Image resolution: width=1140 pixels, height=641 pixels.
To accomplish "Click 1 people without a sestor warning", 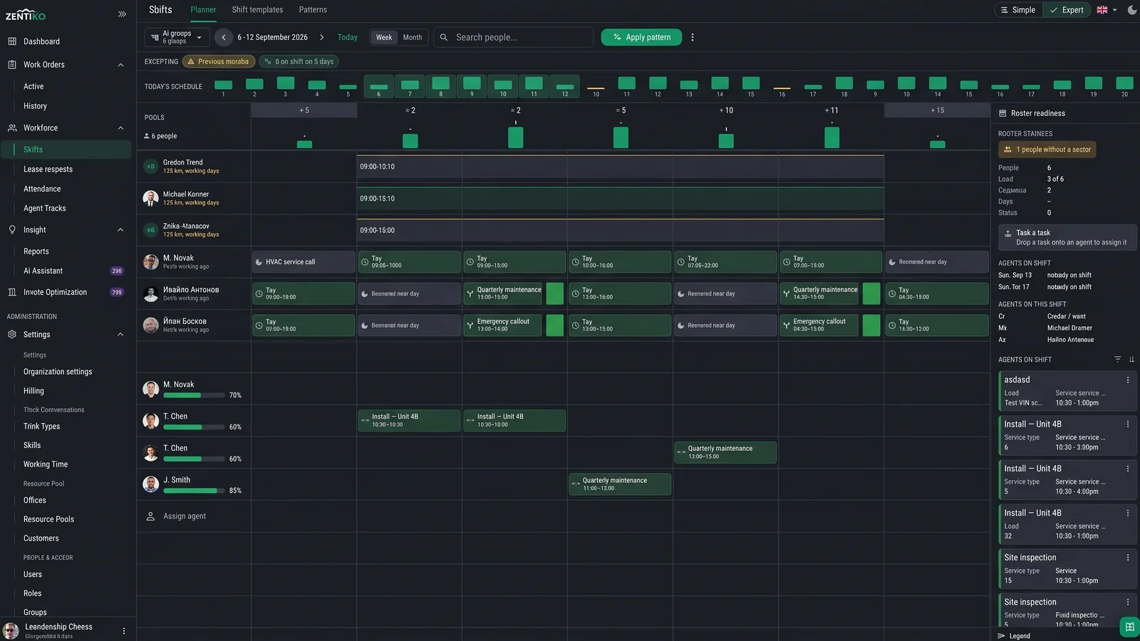I will 1047,150.
